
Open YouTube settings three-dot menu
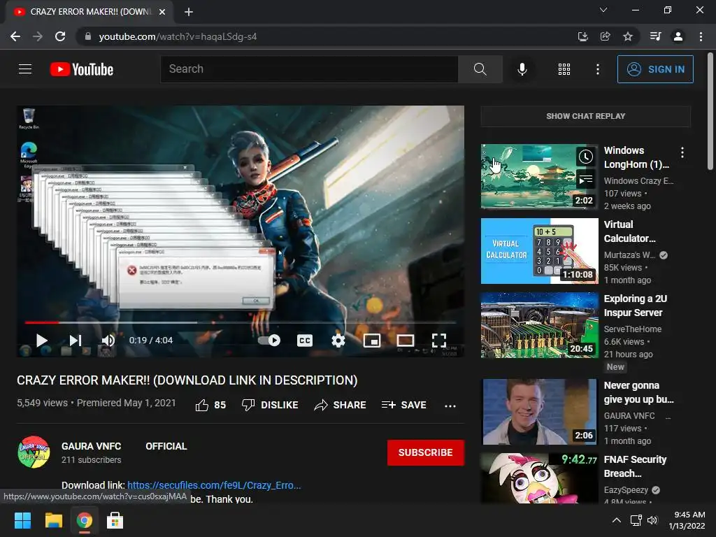coord(598,69)
